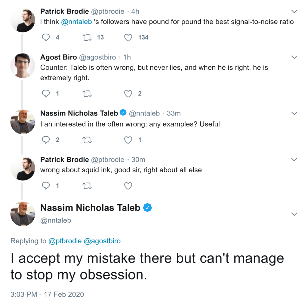Open the @agostbiro link in 'Replying to'

pos(102,241)
